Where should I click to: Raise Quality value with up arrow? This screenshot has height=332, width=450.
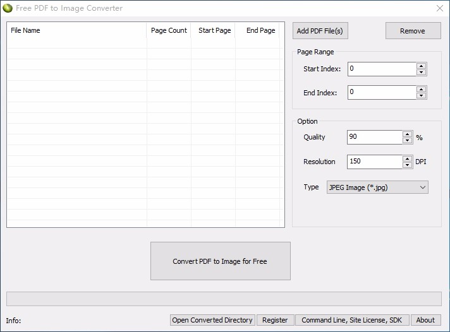point(407,134)
